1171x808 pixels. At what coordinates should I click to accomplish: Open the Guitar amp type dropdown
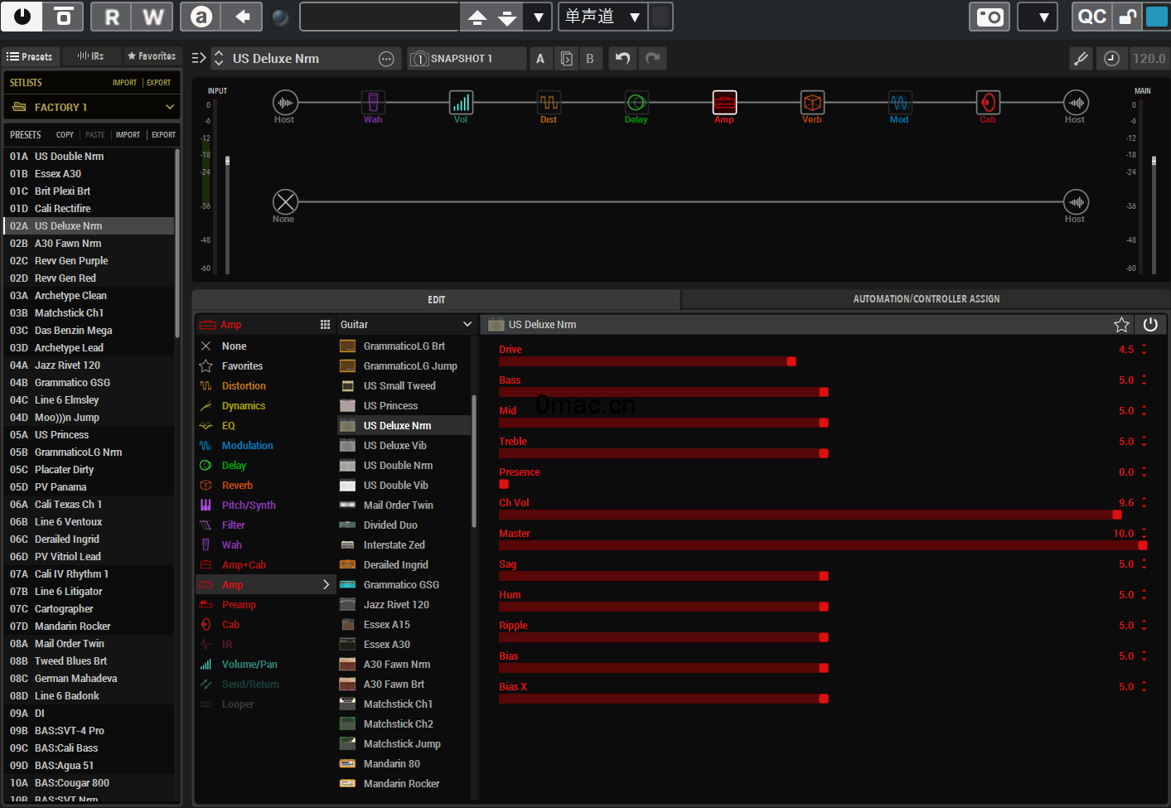tap(405, 325)
